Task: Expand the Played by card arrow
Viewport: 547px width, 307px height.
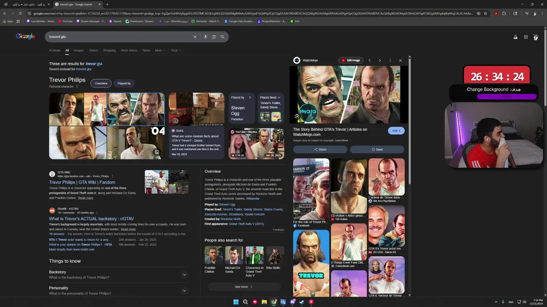Action: (x=250, y=98)
